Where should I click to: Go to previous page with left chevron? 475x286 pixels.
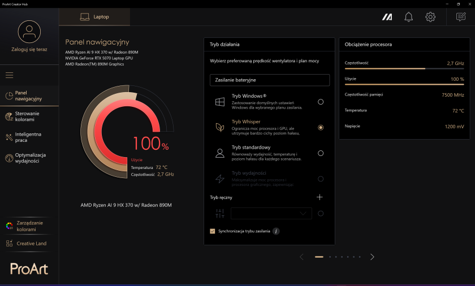[301, 257]
